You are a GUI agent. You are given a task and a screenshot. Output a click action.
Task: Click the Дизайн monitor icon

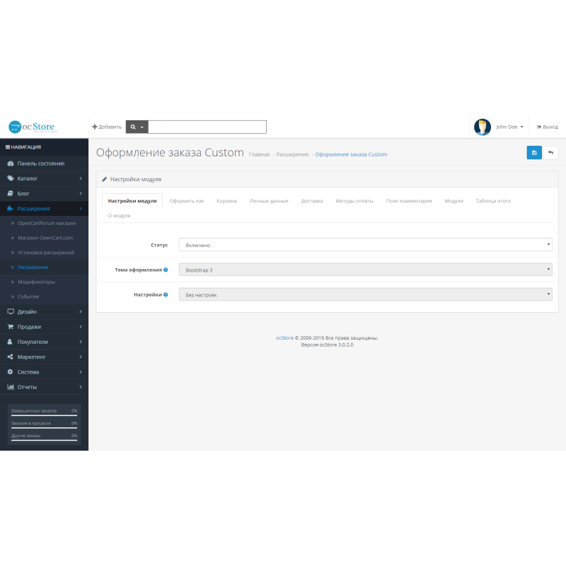[11, 311]
